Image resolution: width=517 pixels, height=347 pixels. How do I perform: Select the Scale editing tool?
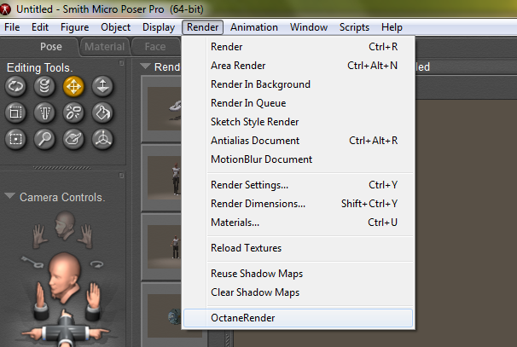pos(15,113)
